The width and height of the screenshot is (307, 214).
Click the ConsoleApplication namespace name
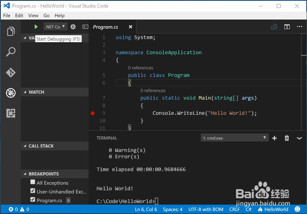tap(174, 52)
